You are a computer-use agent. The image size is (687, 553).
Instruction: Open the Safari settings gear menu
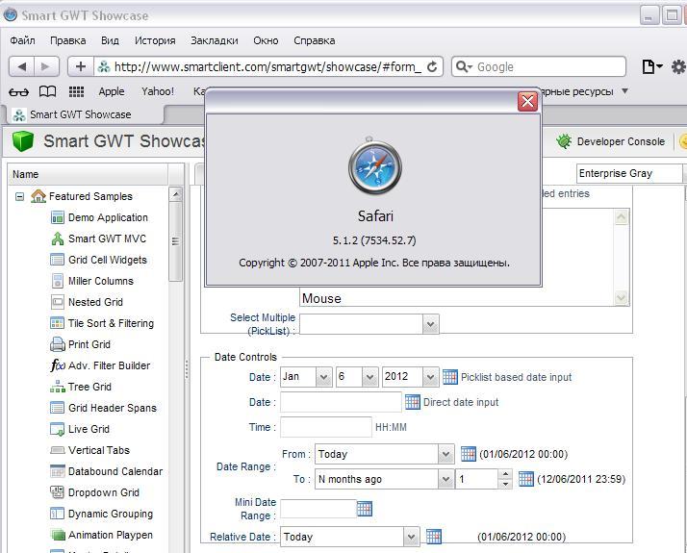pyautogui.click(x=677, y=66)
